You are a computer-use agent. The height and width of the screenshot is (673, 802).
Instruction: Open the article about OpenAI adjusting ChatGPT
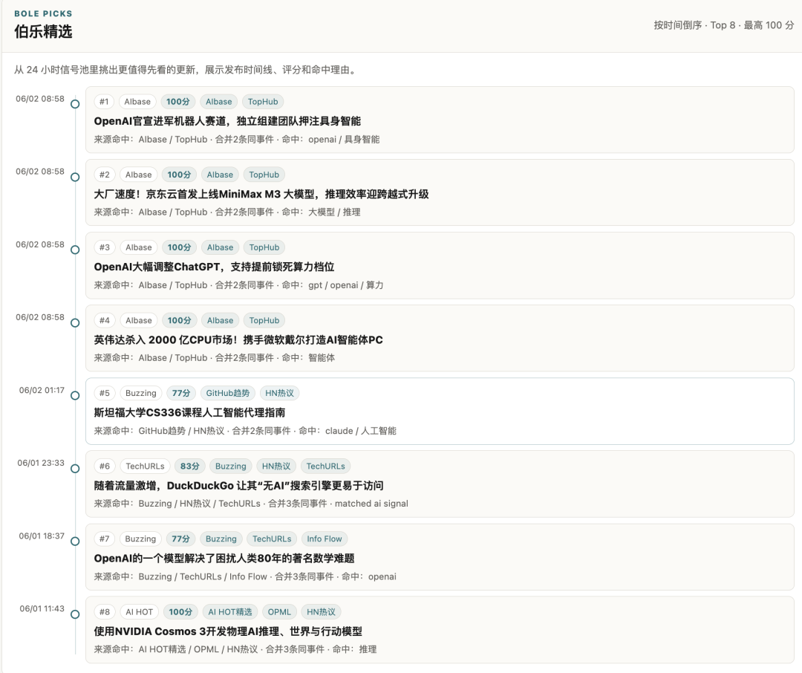[214, 267]
